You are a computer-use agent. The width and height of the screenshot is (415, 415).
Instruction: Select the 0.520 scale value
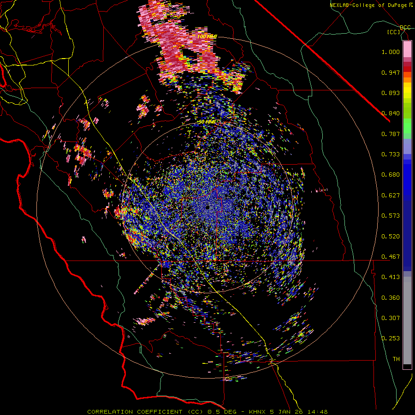391,237
